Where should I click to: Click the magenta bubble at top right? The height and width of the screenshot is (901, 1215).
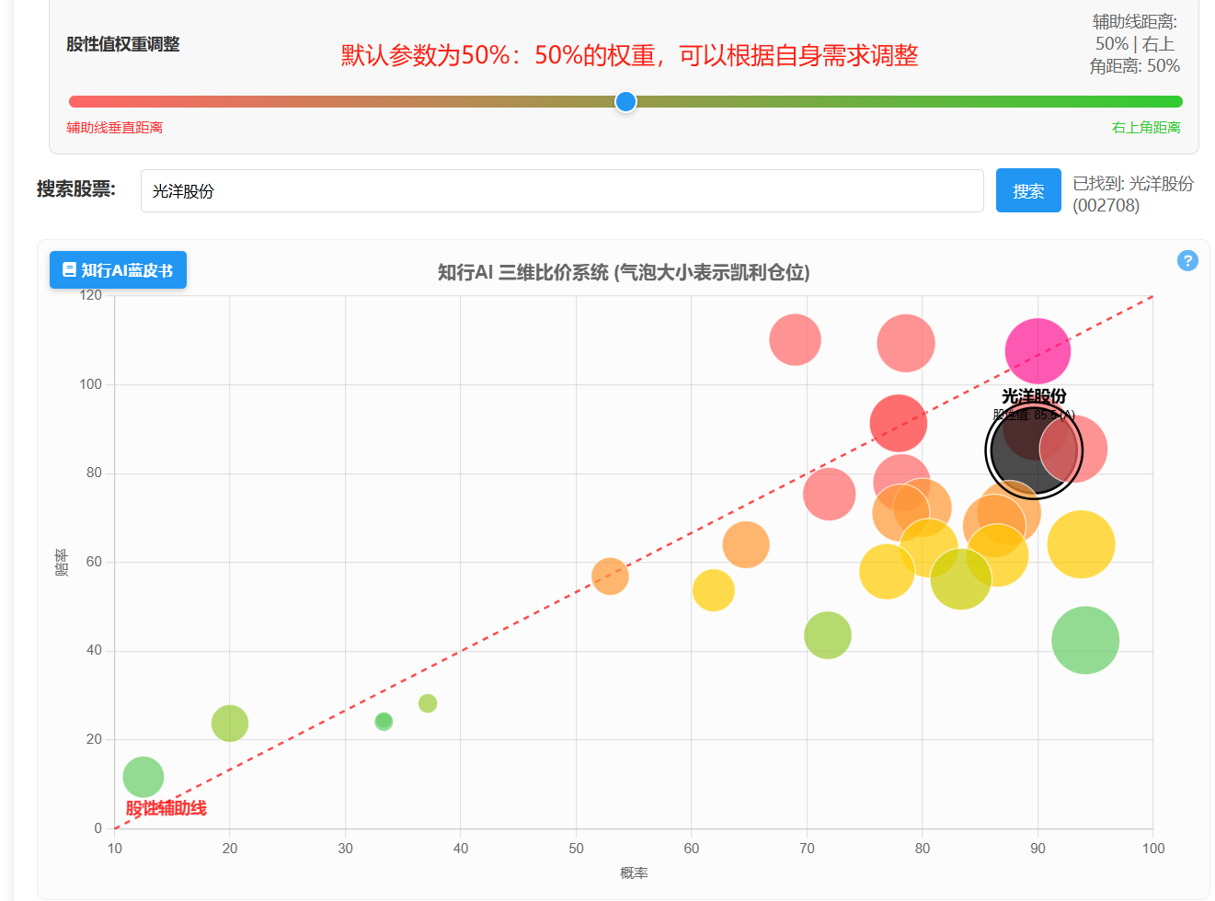pos(1037,351)
